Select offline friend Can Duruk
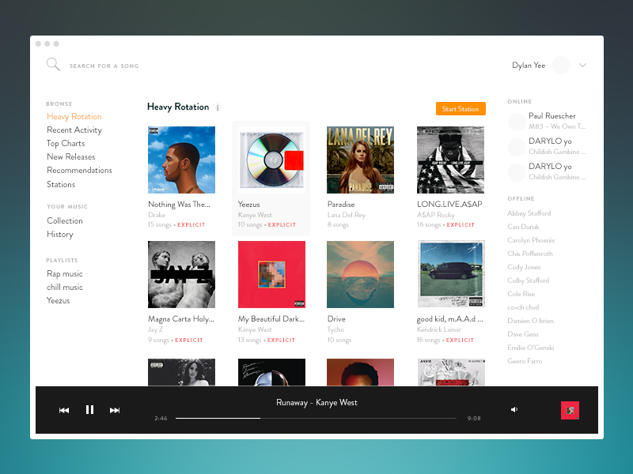The image size is (633, 474). 523,227
